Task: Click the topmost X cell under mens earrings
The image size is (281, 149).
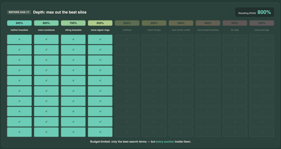Action: point(262,40)
